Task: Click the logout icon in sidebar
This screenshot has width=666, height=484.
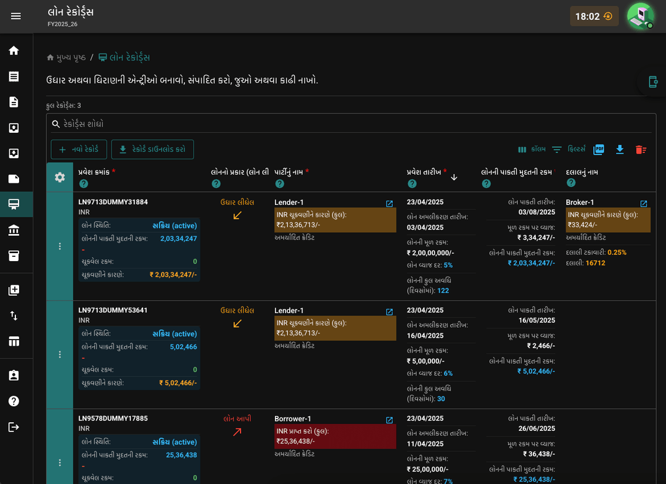Action: click(x=14, y=427)
